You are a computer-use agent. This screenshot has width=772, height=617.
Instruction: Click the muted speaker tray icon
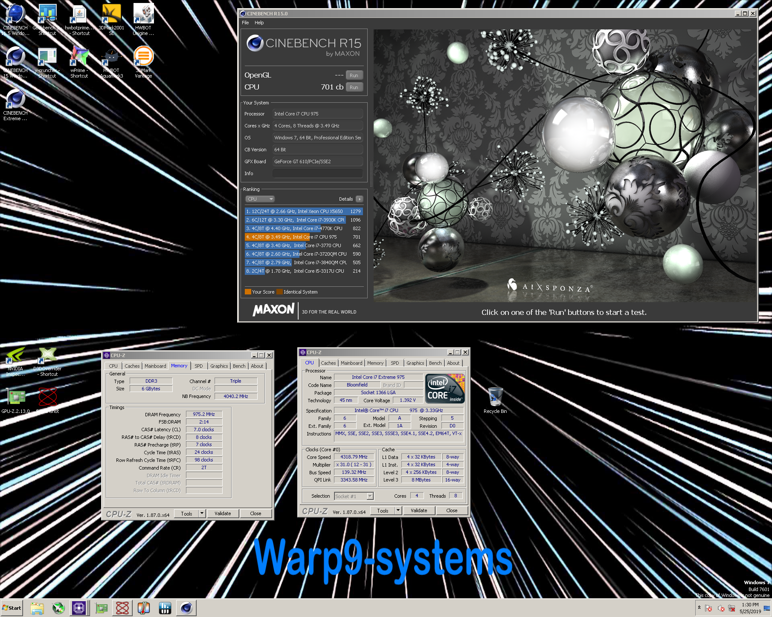tap(721, 608)
